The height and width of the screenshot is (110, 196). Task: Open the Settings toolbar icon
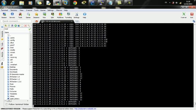76,15
